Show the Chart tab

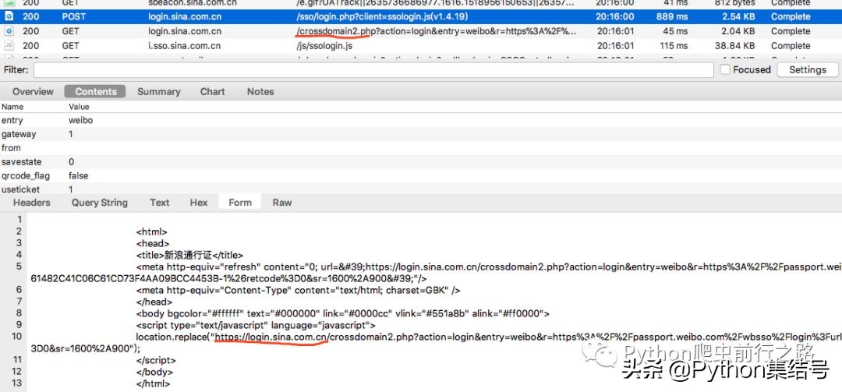tap(212, 92)
